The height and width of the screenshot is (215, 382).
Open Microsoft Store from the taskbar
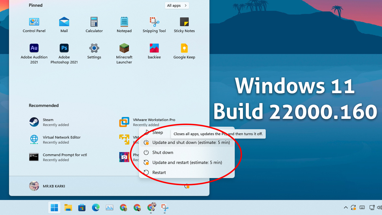(82, 208)
